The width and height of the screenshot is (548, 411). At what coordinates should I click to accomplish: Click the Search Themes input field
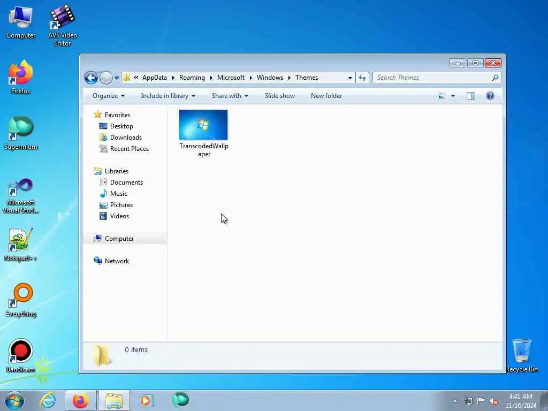pyautogui.click(x=432, y=78)
